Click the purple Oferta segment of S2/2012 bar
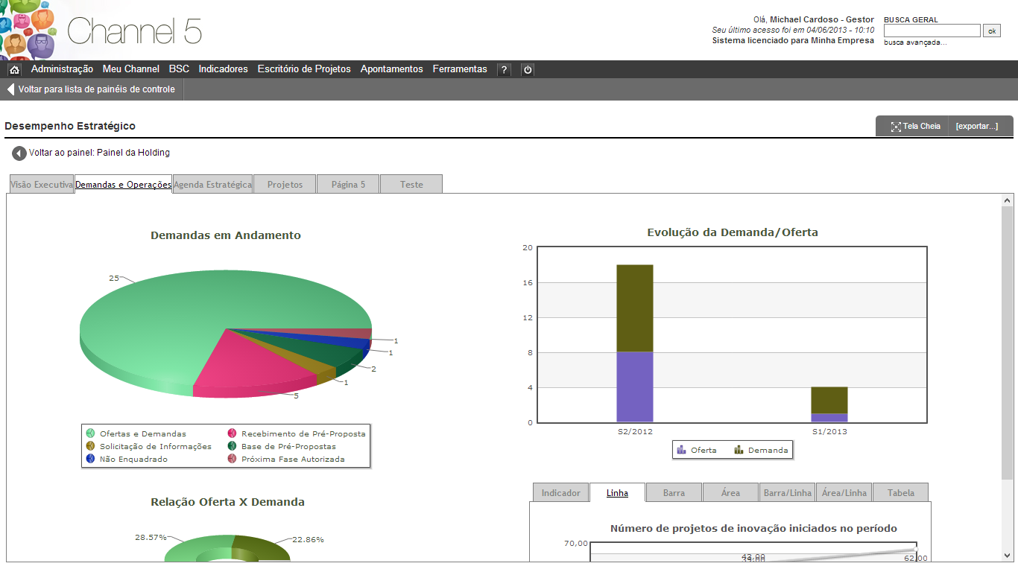The width and height of the screenshot is (1018, 572). [635, 387]
